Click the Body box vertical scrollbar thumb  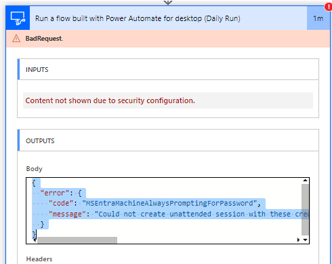(x=305, y=210)
